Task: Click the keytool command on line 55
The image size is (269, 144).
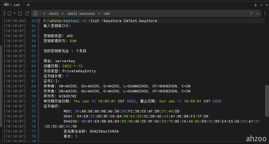Action: pyautogui.click(x=71, y=21)
